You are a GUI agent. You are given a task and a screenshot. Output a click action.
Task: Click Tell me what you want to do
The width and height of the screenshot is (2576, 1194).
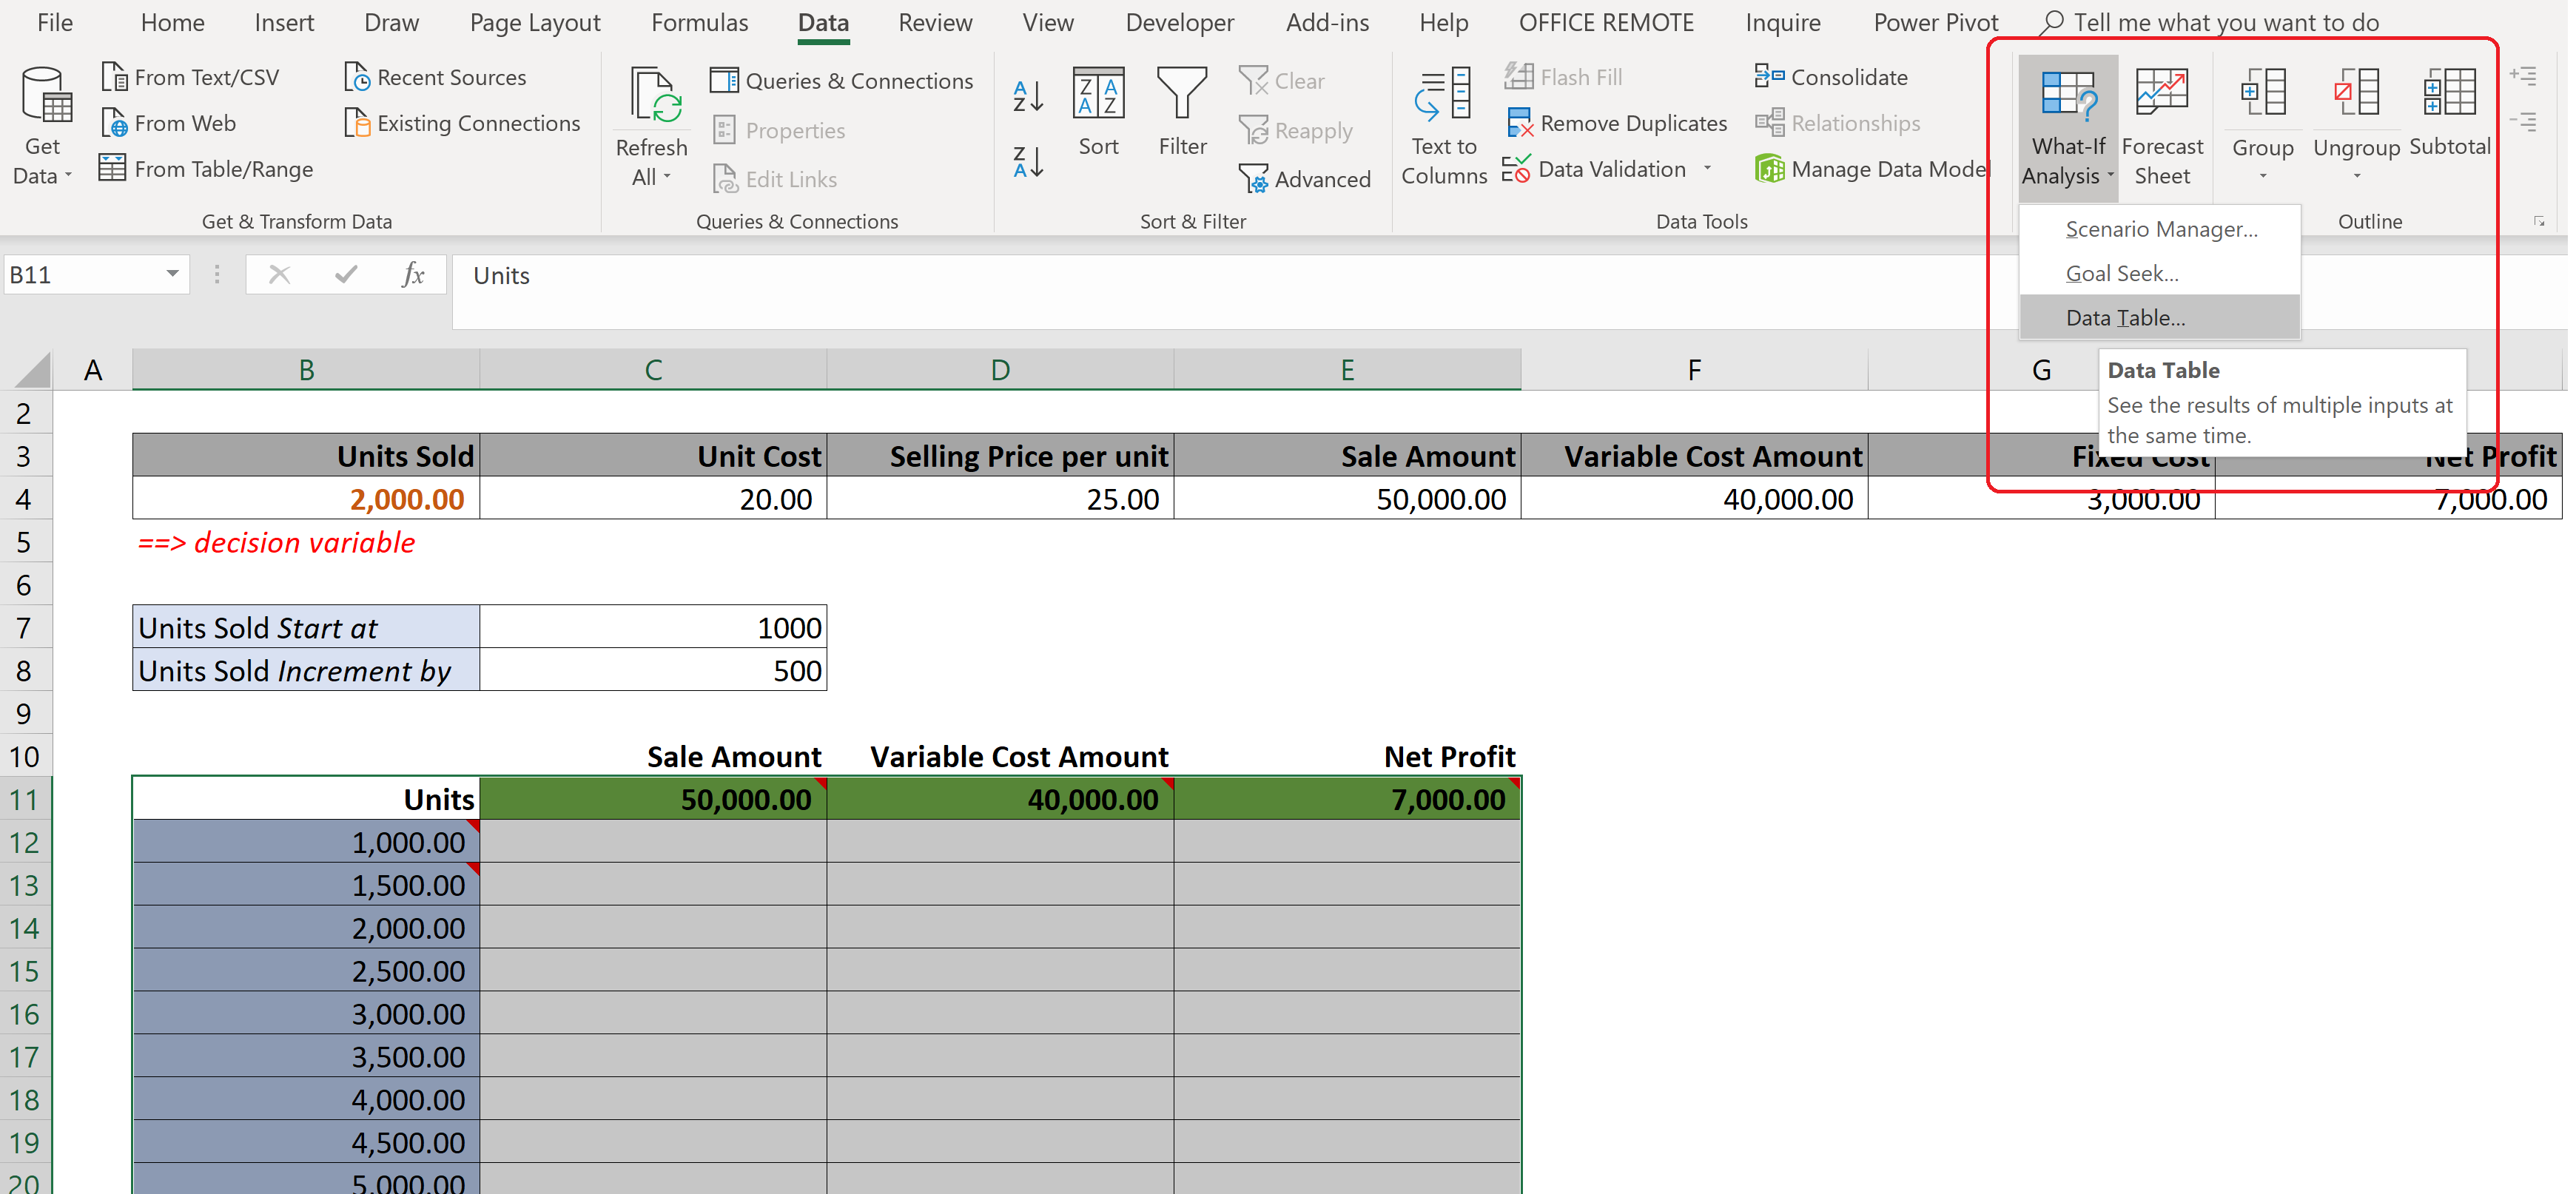[2211, 22]
